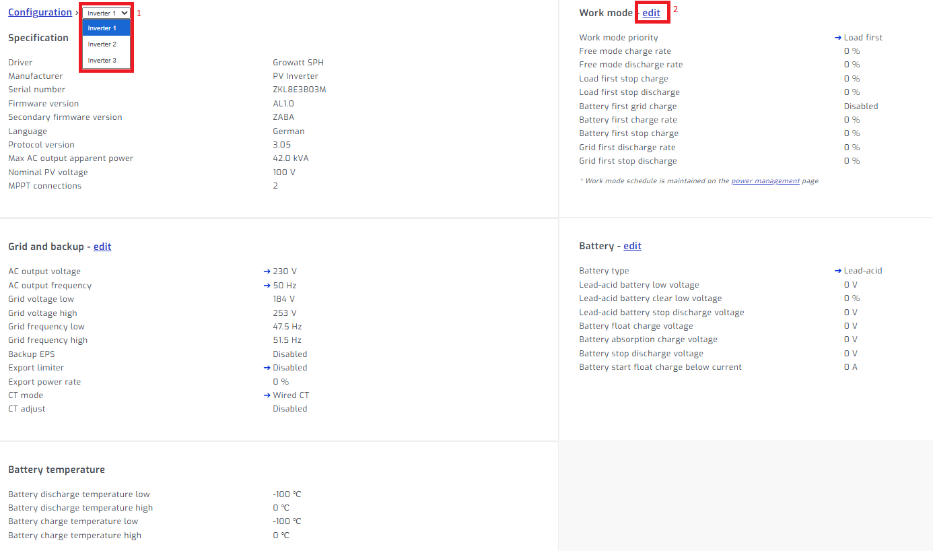This screenshot has width=933, height=551.
Task: Edit the Work mode settings
Action: click(651, 13)
